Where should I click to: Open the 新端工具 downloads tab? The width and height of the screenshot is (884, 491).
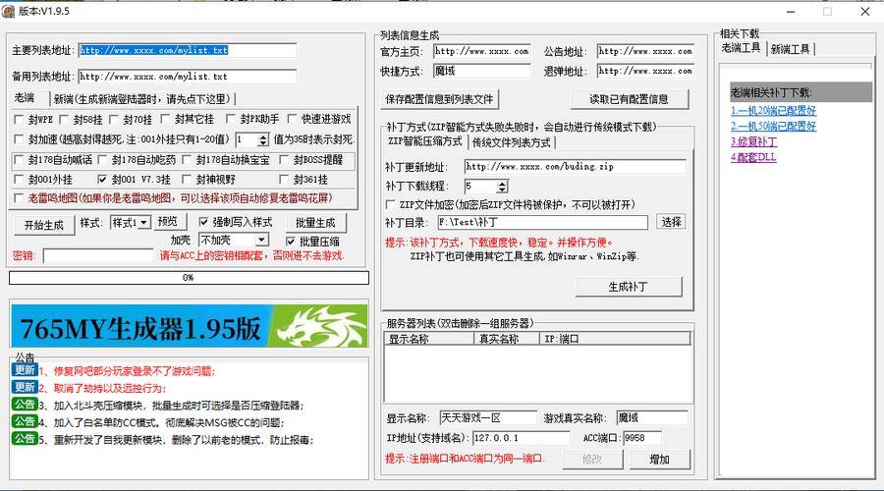click(790, 48)
